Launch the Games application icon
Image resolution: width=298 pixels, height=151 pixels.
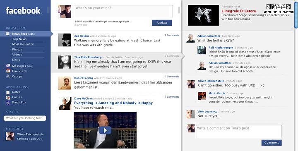pos(8,98)
